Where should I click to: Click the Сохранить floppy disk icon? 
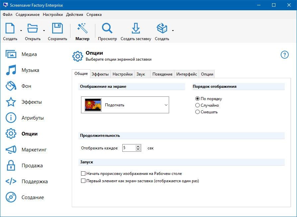tap(57, 28)
